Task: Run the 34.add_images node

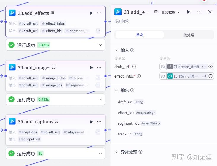Action: [91, 67]
